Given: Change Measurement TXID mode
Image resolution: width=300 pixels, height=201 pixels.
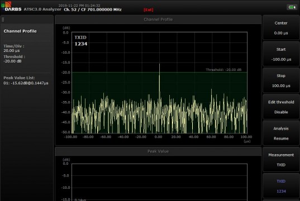Looking at the screenshot, I should 281,160.
